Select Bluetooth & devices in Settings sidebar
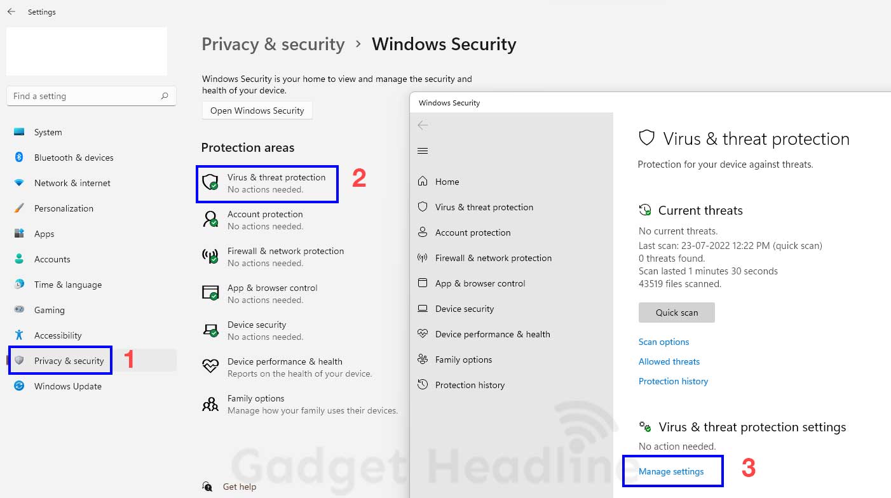 (73, 158)
